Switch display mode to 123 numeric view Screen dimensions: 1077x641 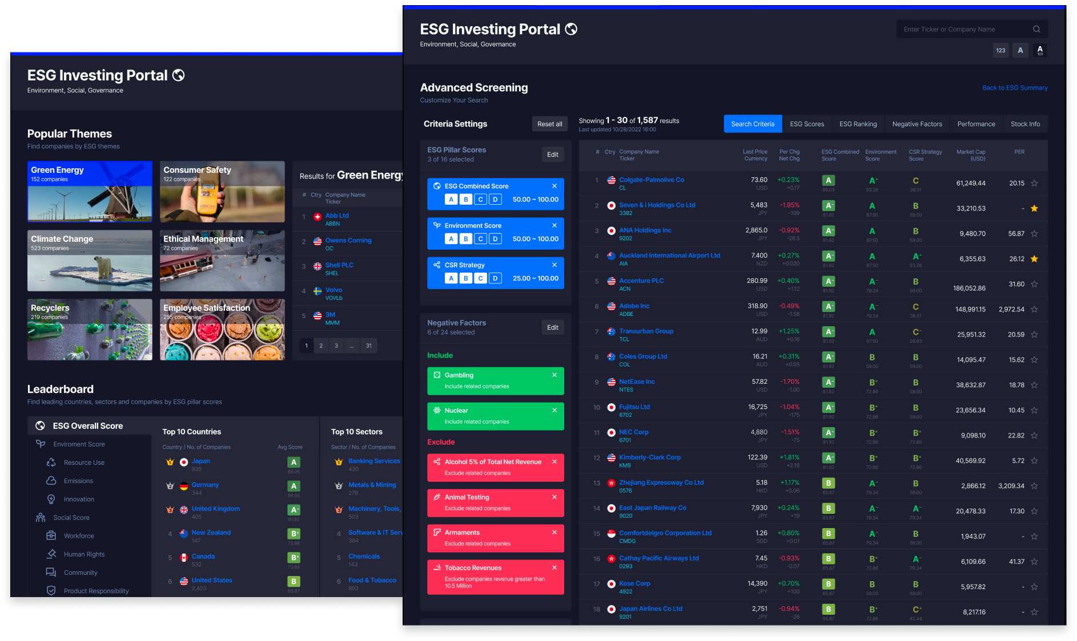coord(1000,50)
